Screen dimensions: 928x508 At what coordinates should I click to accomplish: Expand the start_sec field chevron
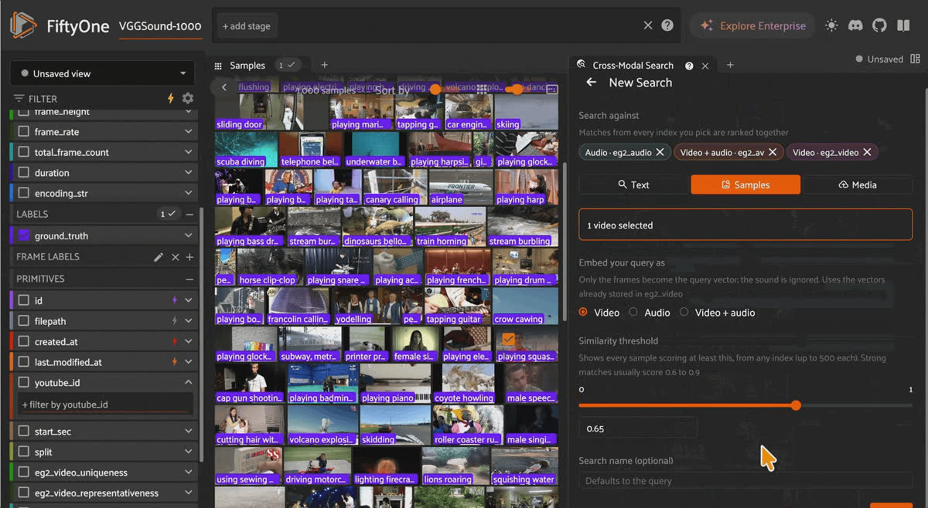click(189, 432)
